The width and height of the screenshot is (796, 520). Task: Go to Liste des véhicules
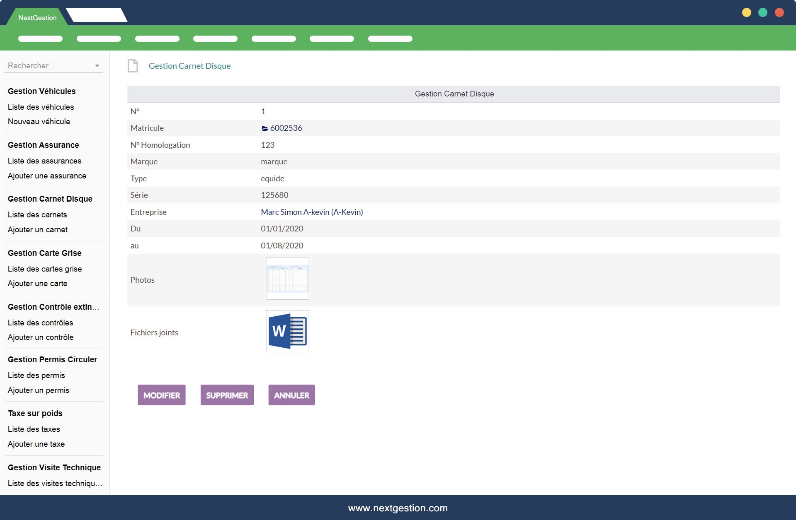coord(41,107)
